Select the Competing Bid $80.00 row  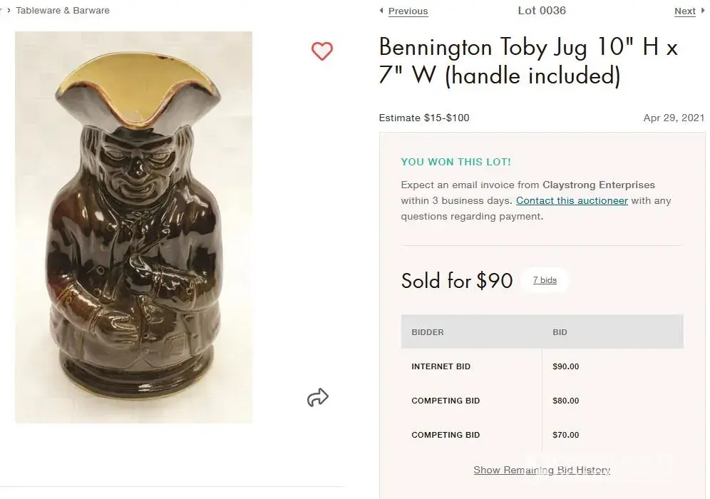click(542, 401)
